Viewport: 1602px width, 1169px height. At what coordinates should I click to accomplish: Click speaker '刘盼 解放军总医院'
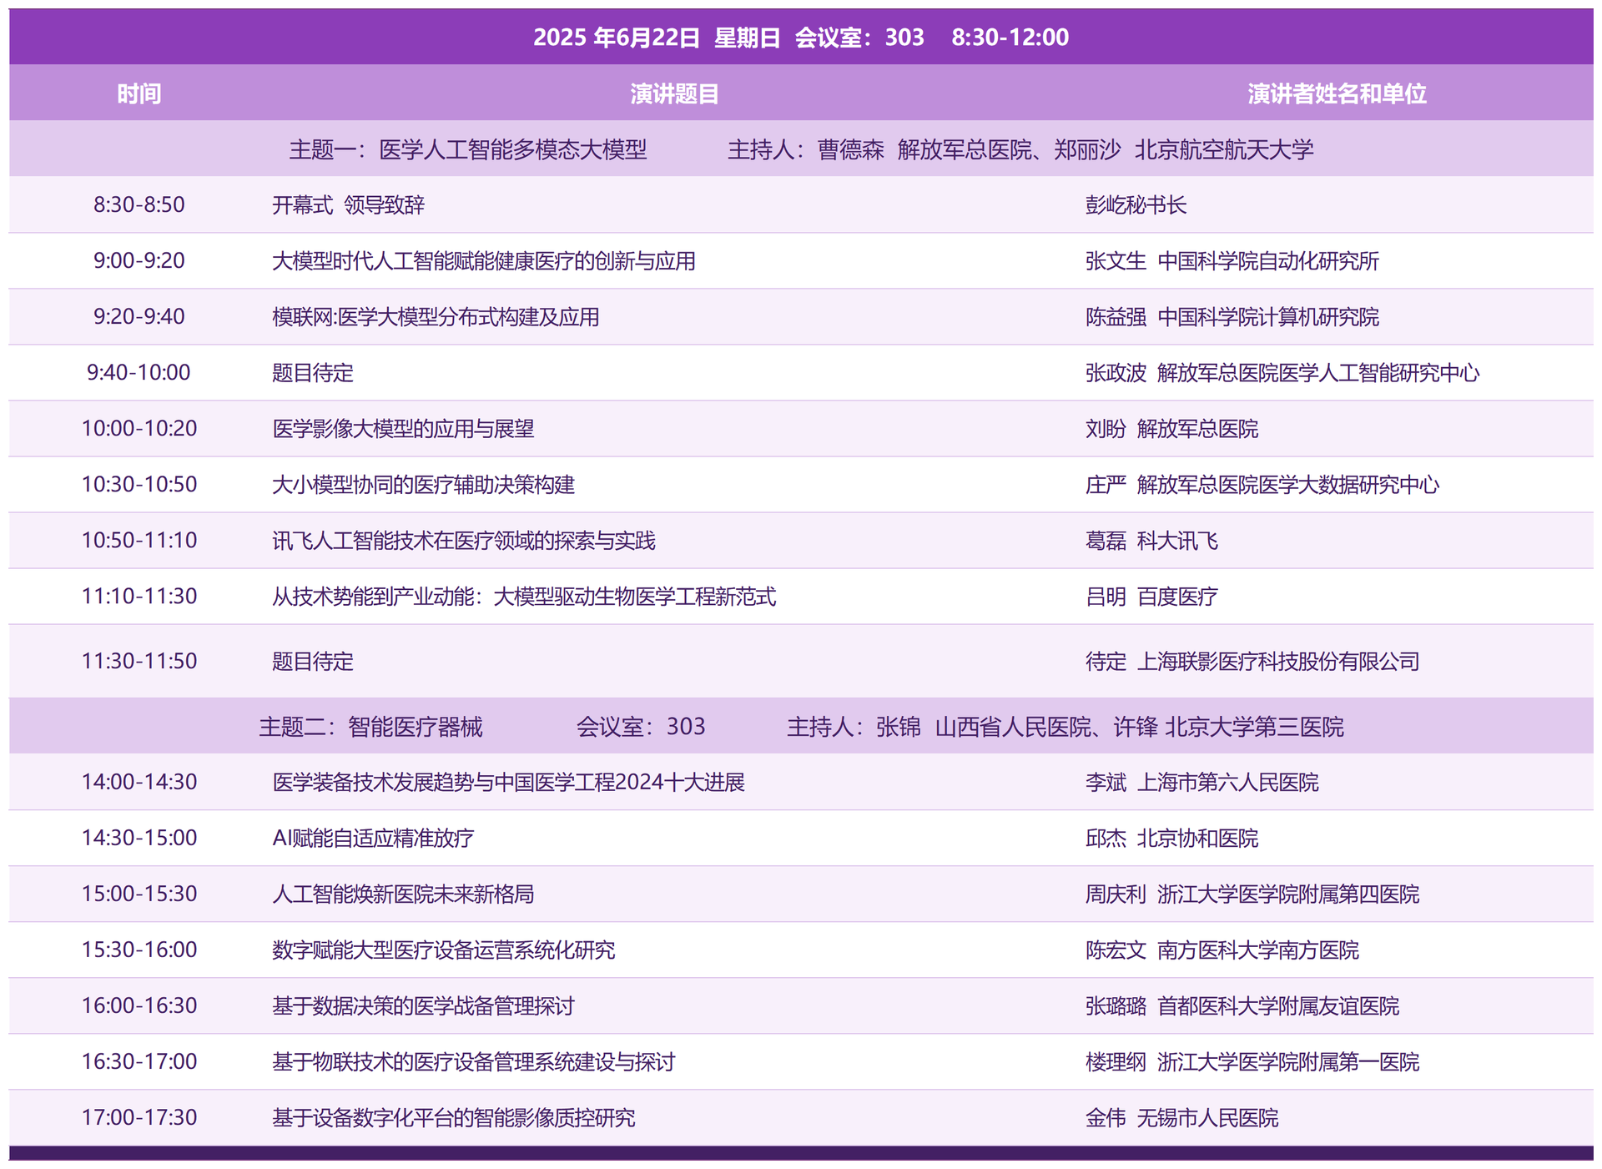1171,429
